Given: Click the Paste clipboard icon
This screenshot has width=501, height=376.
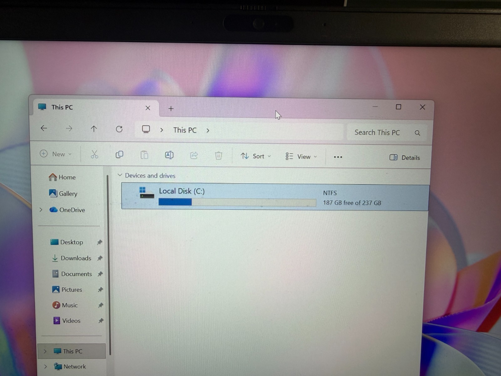Looking at the screenshot, I should pyautogui.click(x=144, y=155).
